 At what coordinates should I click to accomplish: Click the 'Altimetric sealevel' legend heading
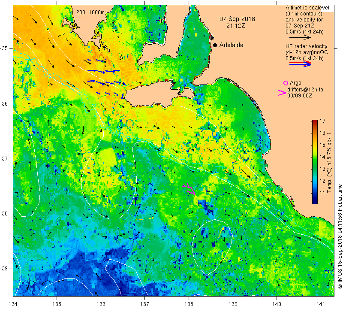point(307,8)
